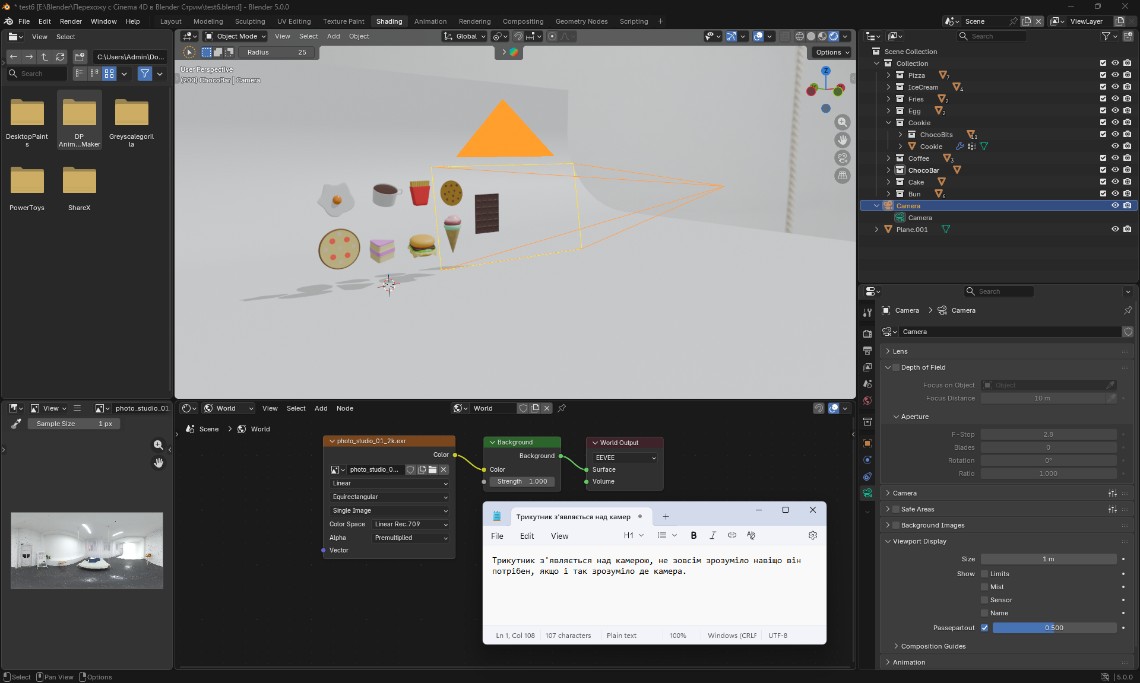Hide the Pizza collection with eye icon

(x=1115, y=75)
